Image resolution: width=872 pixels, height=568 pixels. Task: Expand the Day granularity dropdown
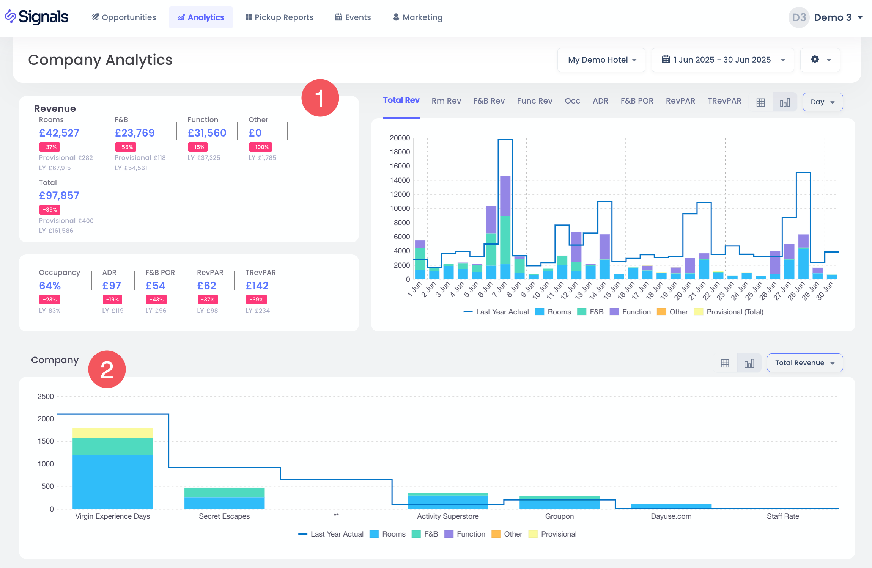coord(822,102)
